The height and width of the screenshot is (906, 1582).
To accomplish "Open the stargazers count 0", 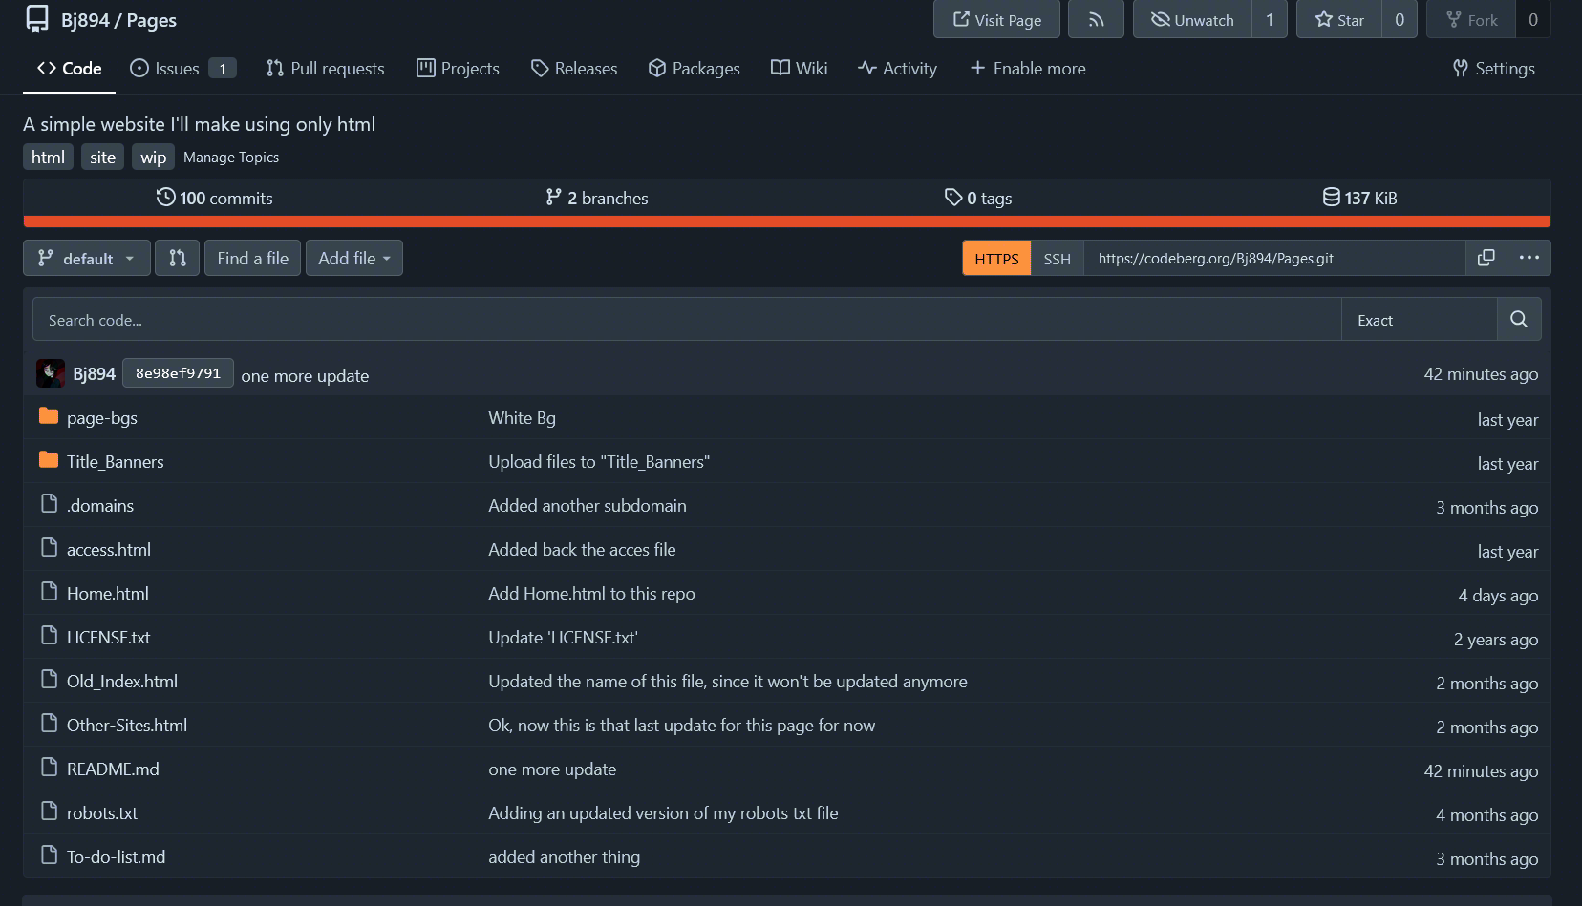I will click(1400, 19).
